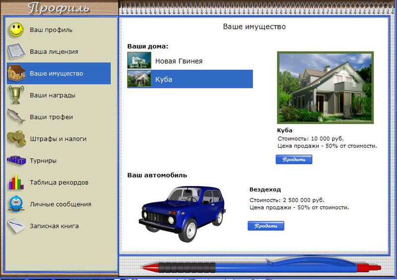Click the bold Куба label below photo
397x280 pixels.
point(284,130)
